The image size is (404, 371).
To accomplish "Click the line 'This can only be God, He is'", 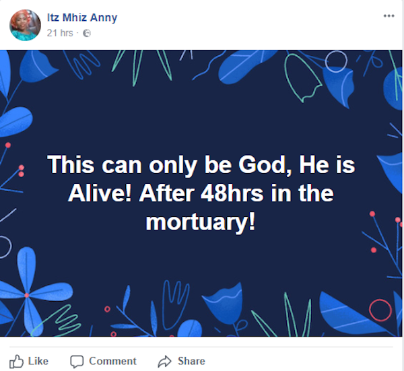I will 201,165.
